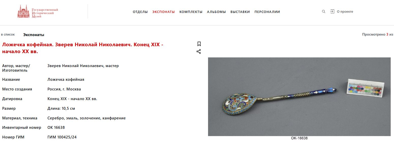Open the ПЕРСОНАЛИИ page

(267, 12)
